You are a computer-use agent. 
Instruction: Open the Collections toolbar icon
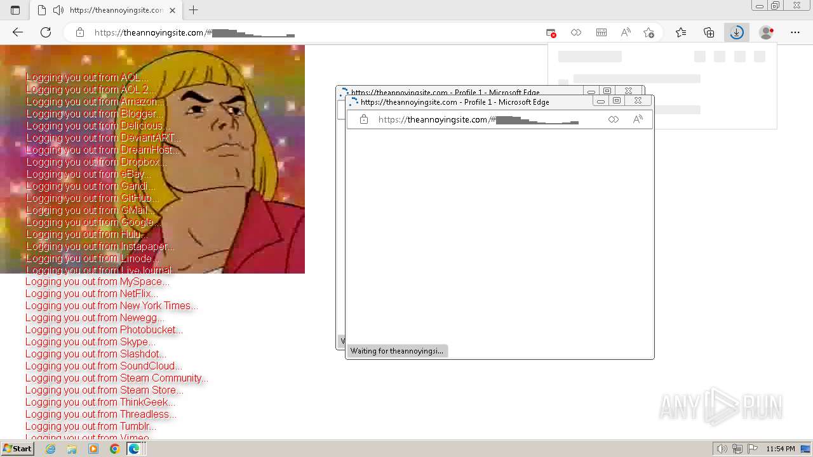[x=709, y=32]
